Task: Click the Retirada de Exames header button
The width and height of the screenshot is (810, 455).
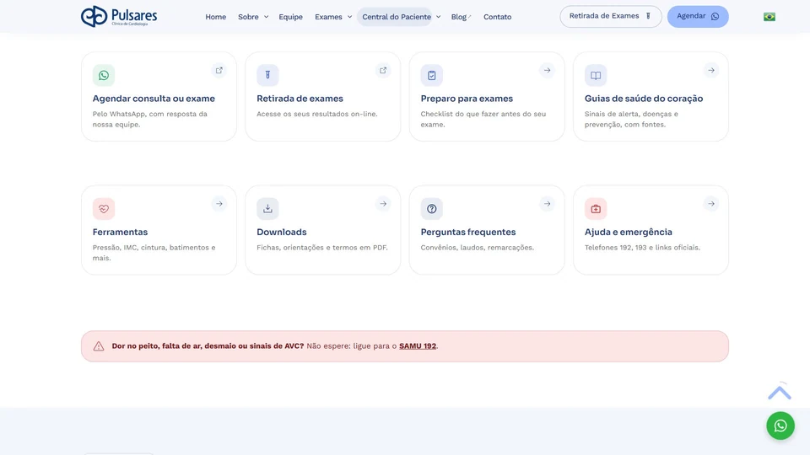Action: tap(611, 17)
